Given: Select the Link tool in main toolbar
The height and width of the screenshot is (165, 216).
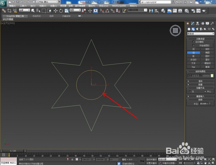Looking at the screenshot, I should (x=4, y=10).
